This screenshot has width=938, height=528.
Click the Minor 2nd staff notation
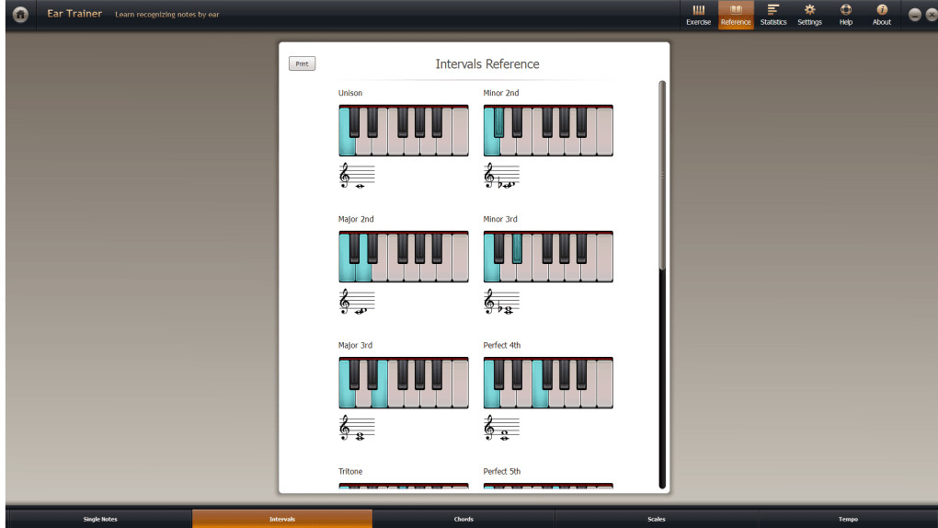501,176
